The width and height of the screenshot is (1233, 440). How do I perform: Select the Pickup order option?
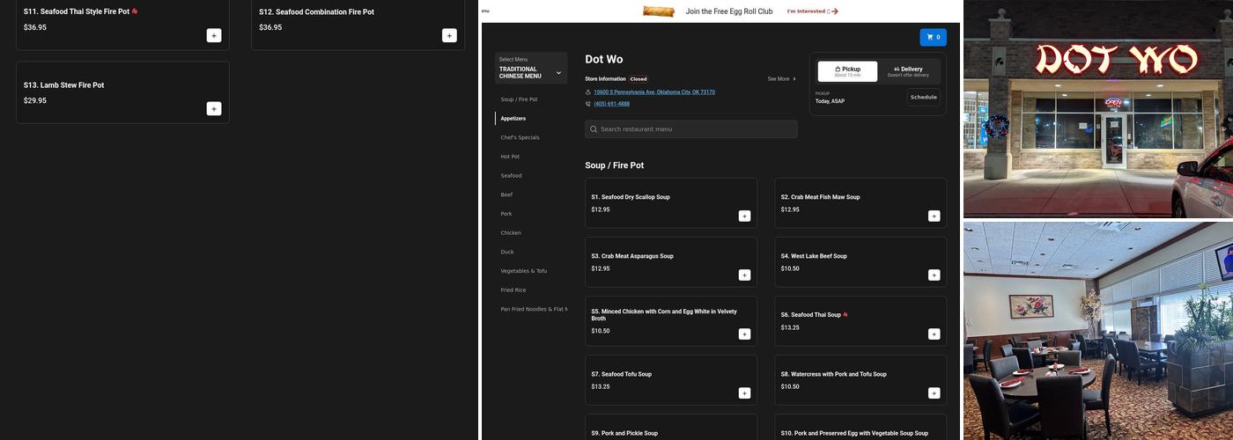[847, 71]
